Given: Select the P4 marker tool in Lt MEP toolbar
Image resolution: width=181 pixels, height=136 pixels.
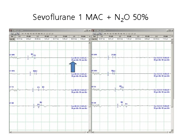Looking at the screenshot, I should pos(41,34).
